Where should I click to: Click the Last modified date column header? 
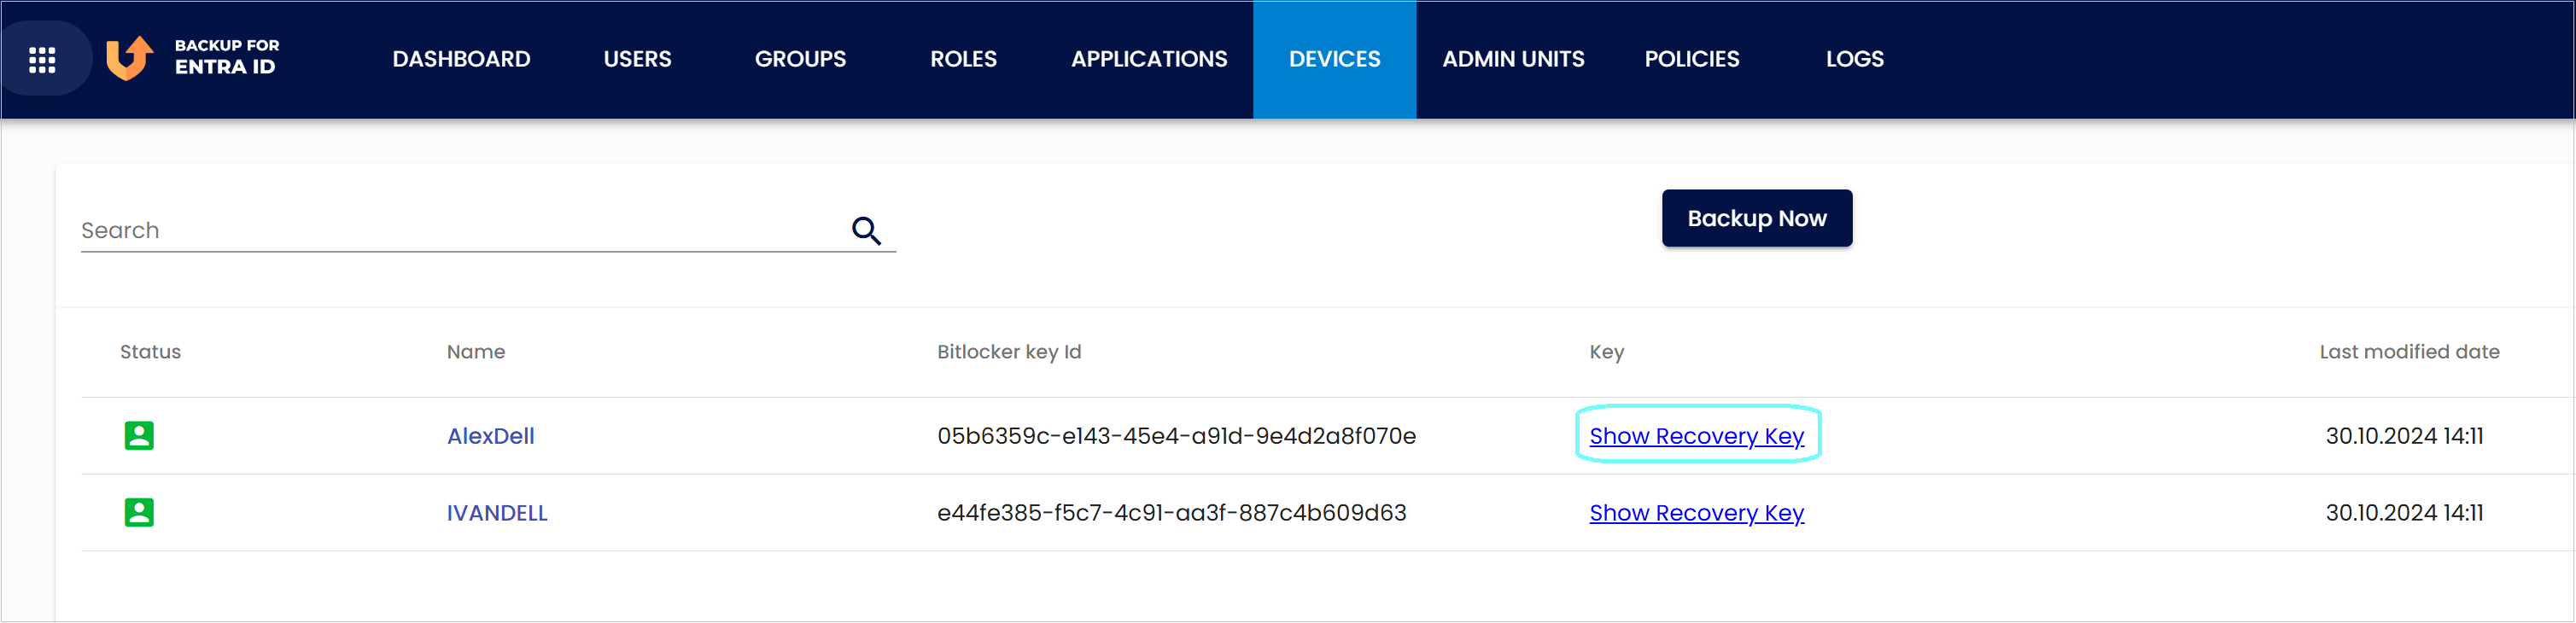tap(2409, 352)
